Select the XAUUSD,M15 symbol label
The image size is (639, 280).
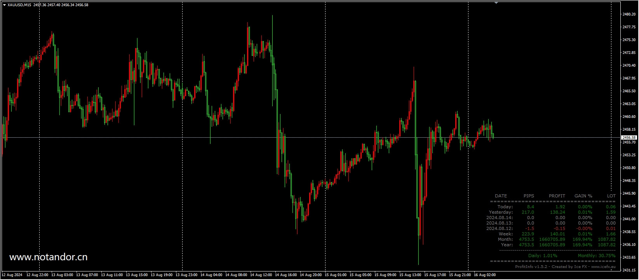click(x=19, y=5)
